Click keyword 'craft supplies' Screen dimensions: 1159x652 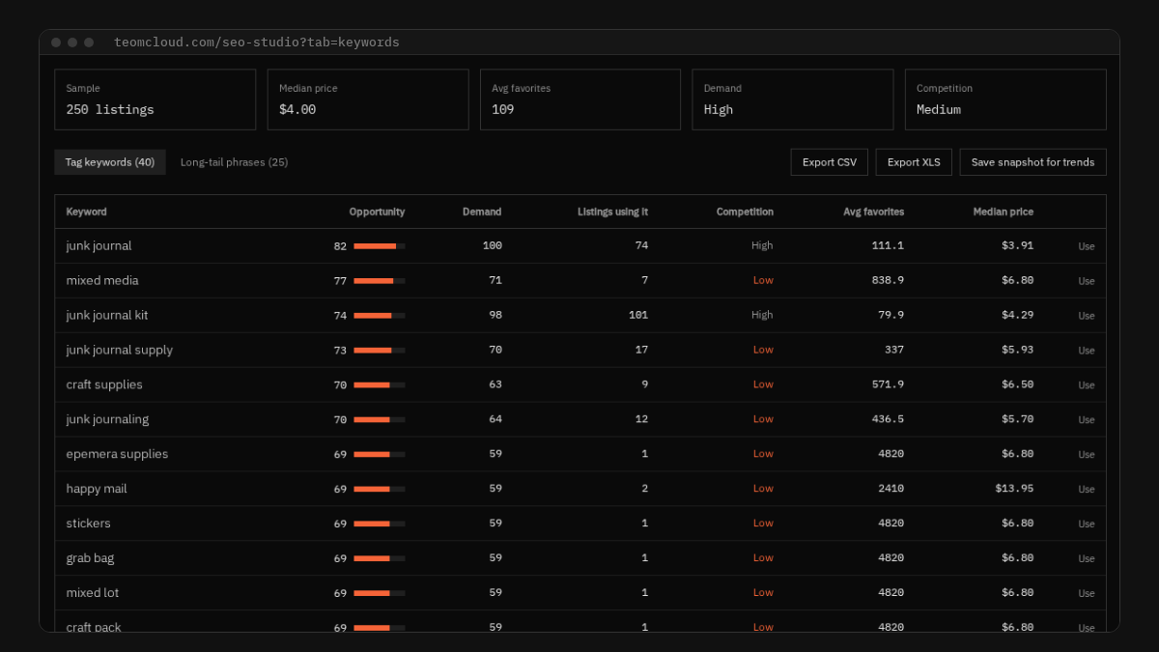coord(104,385)
